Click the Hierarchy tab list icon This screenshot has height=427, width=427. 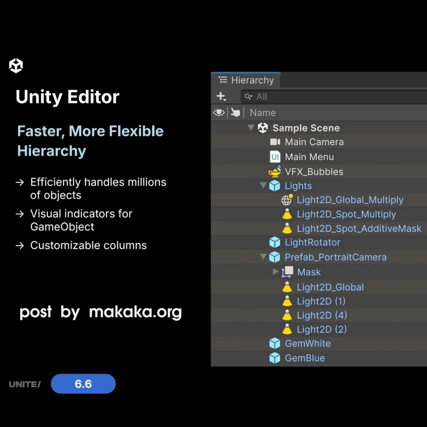(223, 80)
